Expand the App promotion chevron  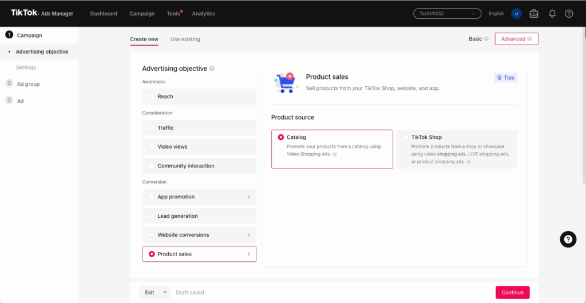click(248, 197)
